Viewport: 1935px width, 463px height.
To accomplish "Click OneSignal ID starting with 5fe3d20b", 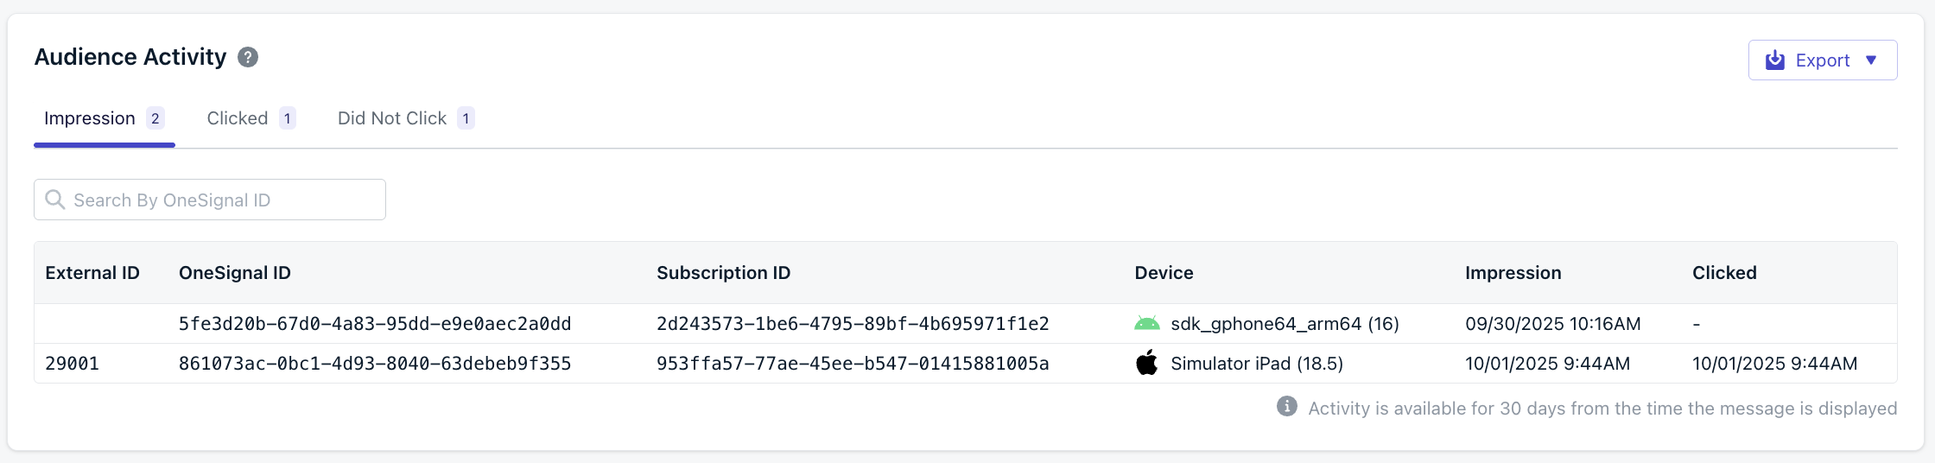I will pos(375,324).
